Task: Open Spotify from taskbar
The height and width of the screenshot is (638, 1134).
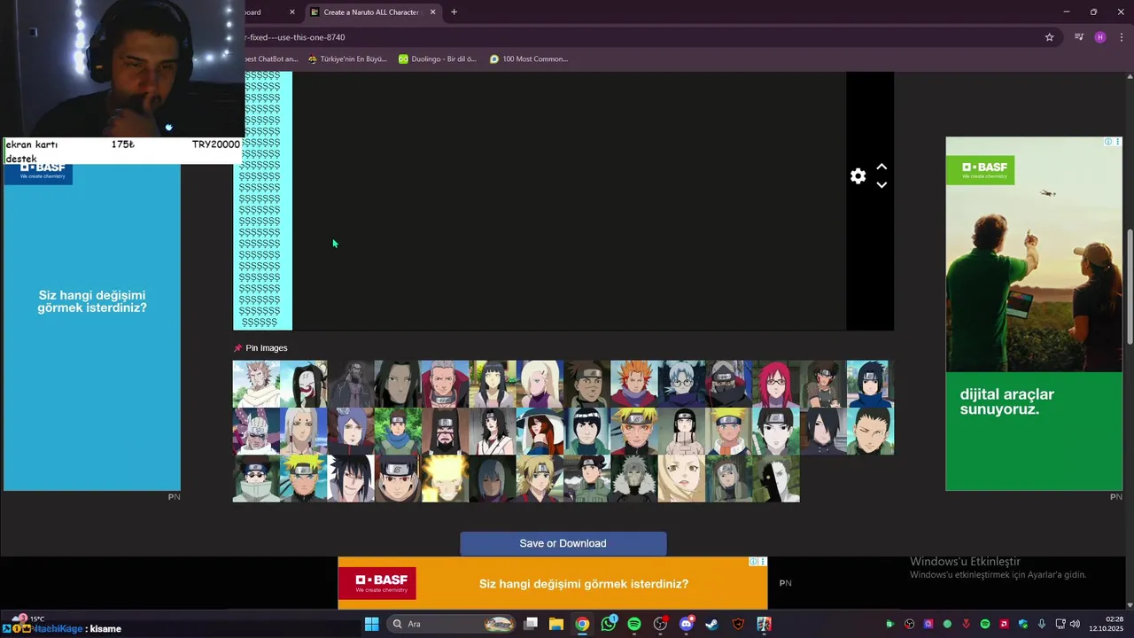Action: [634, 624]
